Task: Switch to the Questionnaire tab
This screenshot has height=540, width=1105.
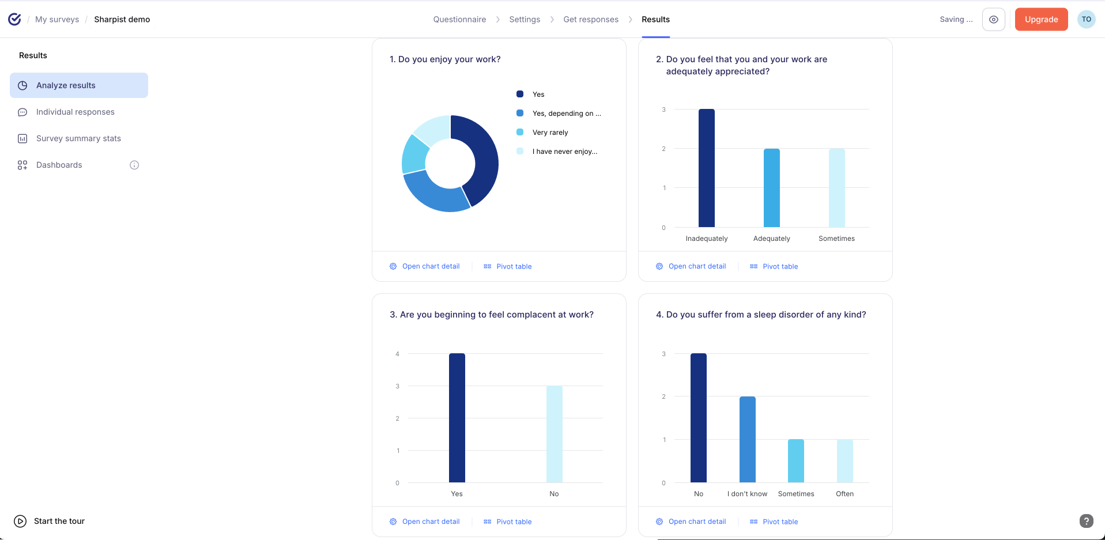Action: 459,20
